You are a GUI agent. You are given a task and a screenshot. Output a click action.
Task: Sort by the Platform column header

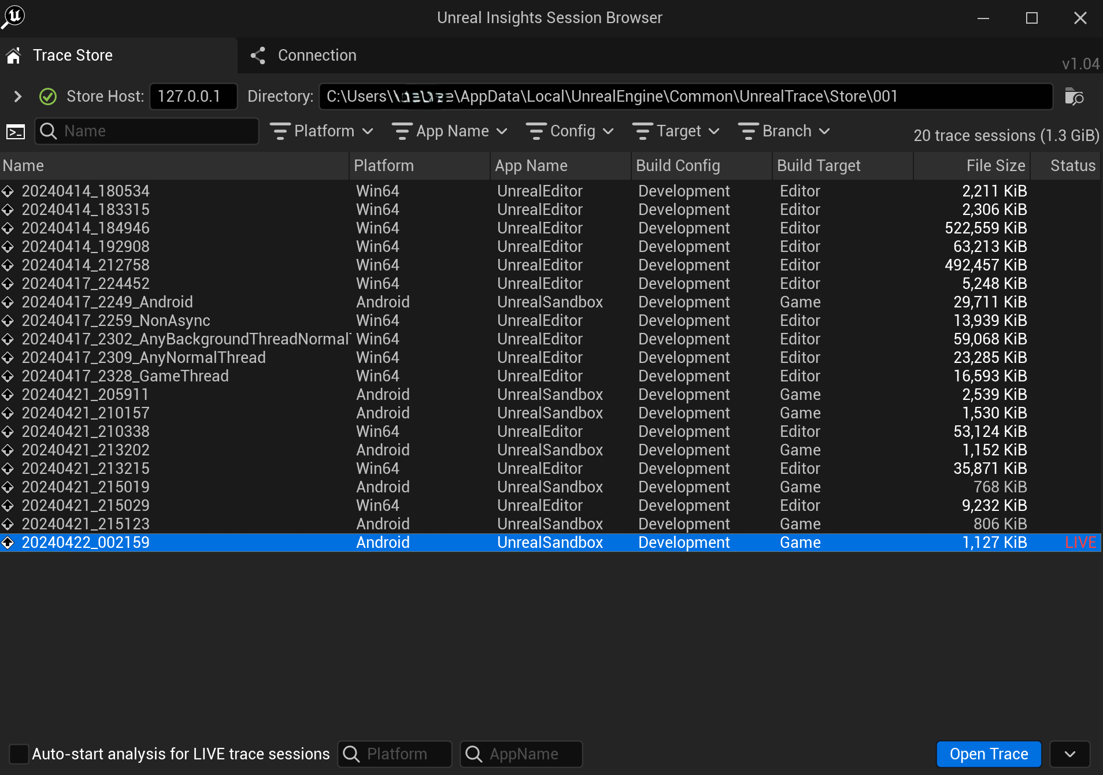coord(420,166)
